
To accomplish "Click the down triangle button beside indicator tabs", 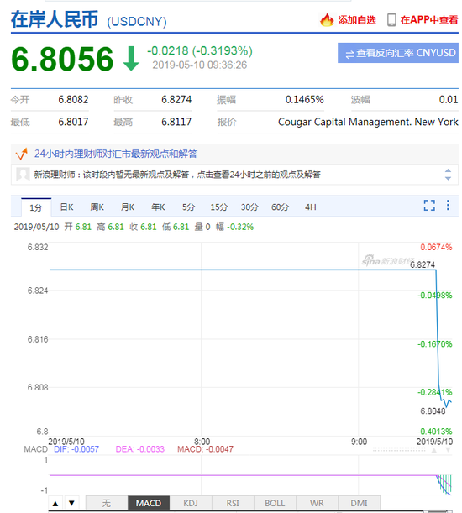I will 71,503.
